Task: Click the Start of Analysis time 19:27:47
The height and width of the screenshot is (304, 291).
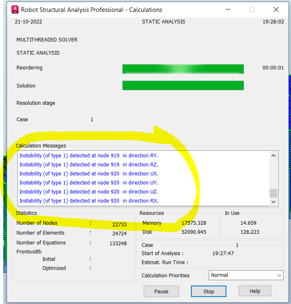Action: coord(223,253)
